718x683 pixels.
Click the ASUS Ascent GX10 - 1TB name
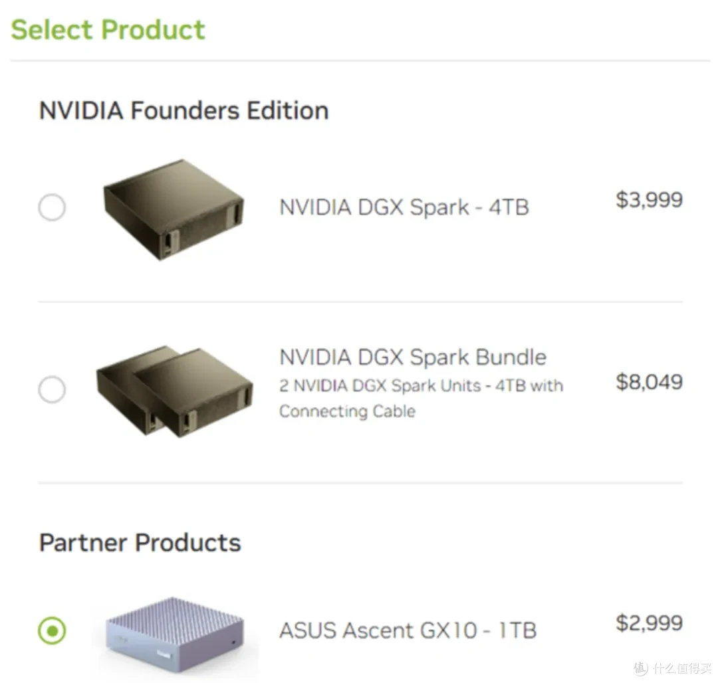point(408,631)
